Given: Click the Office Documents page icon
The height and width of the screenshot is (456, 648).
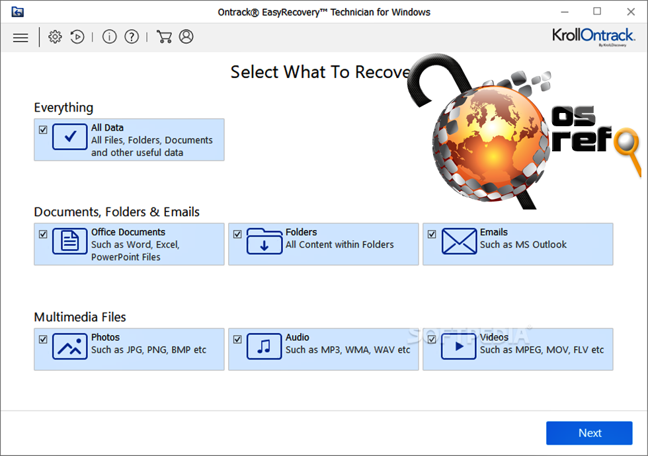Looking at the screenshot, I should (70, 241).
